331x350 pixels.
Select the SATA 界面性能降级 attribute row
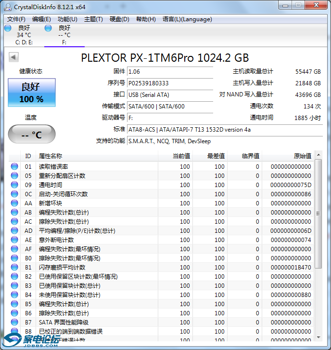click(161, 322)
